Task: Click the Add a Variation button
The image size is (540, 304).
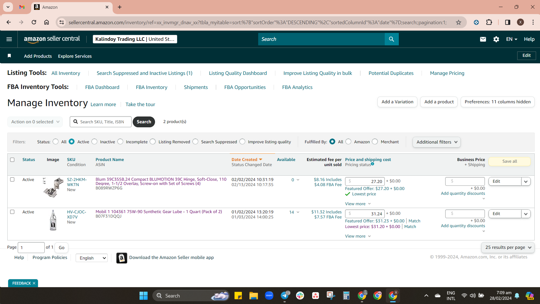Action: [x=397, y=102]
